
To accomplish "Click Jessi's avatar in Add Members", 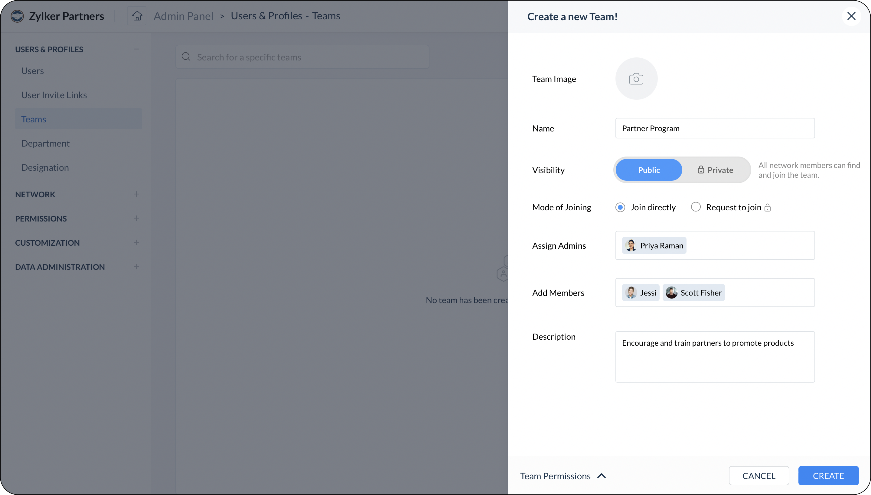I will tap(631, 293).
